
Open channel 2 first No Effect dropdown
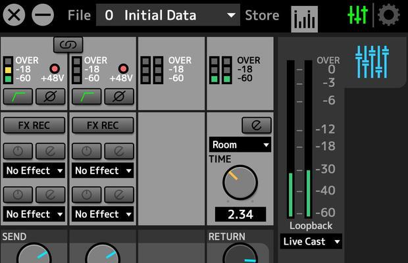tap(103, 170)
